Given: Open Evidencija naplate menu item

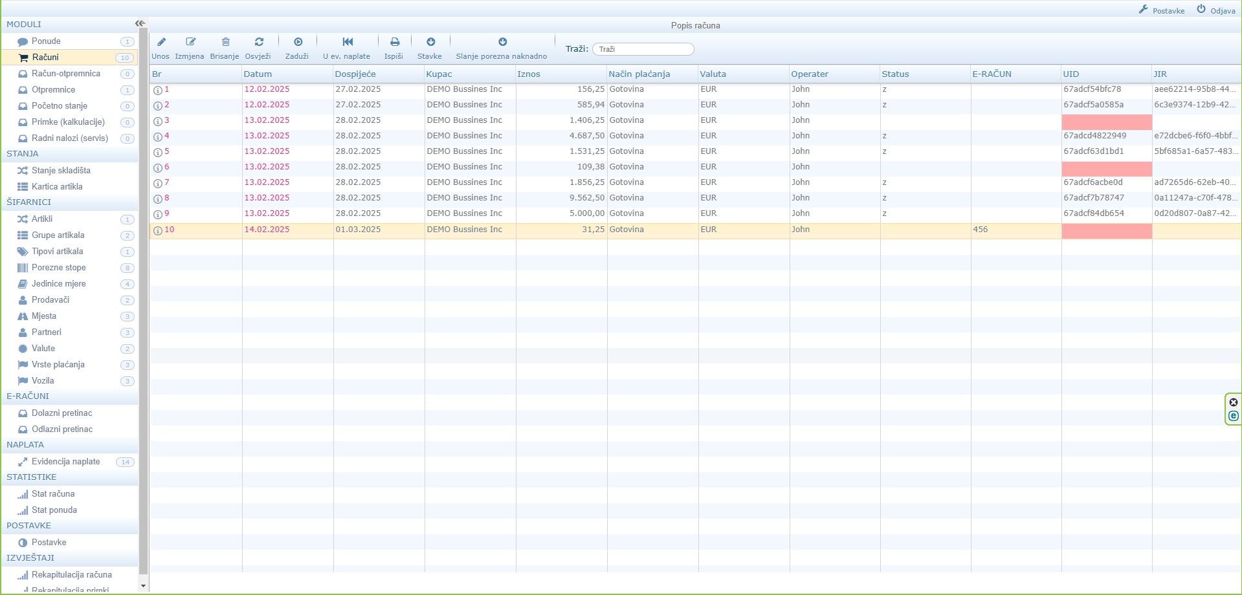Looking at the screenshot, I should coord(65,462).
